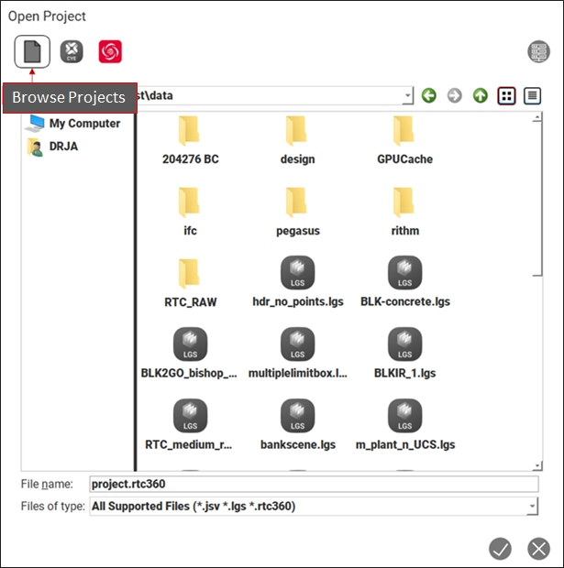Select the bankscene.lgs file
This screenshot has width=564, height=568.
(x=297, y=424)
